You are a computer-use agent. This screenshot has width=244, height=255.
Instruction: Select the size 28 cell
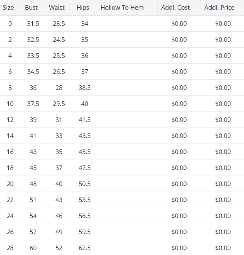click(x=10, y=248)
